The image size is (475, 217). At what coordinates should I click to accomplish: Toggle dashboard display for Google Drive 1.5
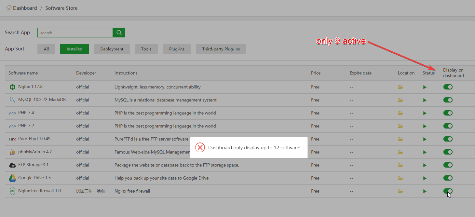pos(448,178)
